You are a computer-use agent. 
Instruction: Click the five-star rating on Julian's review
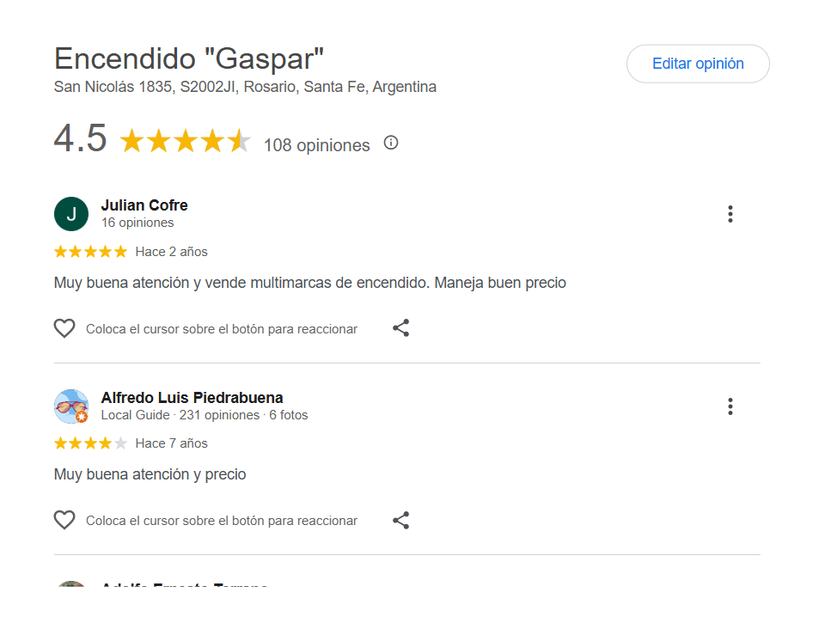point(90,252)
